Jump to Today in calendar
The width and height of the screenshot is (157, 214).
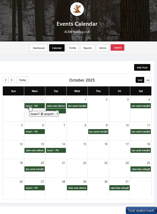pyautogui.click(x=22, y=80)
